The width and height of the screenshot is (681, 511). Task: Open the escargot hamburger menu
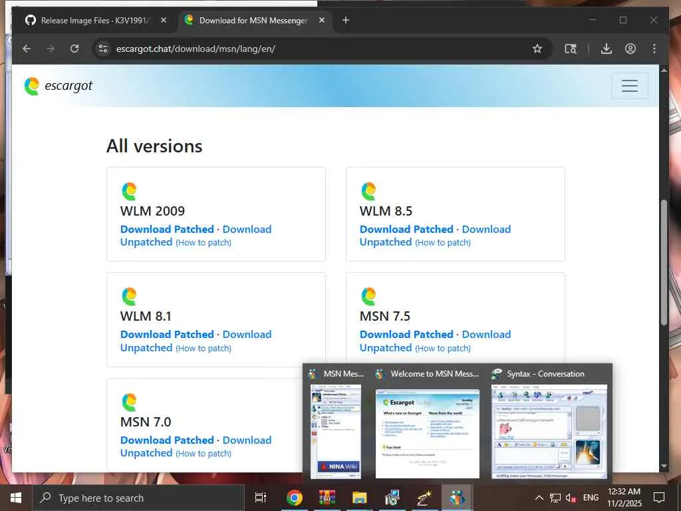(x=629, y=86)
